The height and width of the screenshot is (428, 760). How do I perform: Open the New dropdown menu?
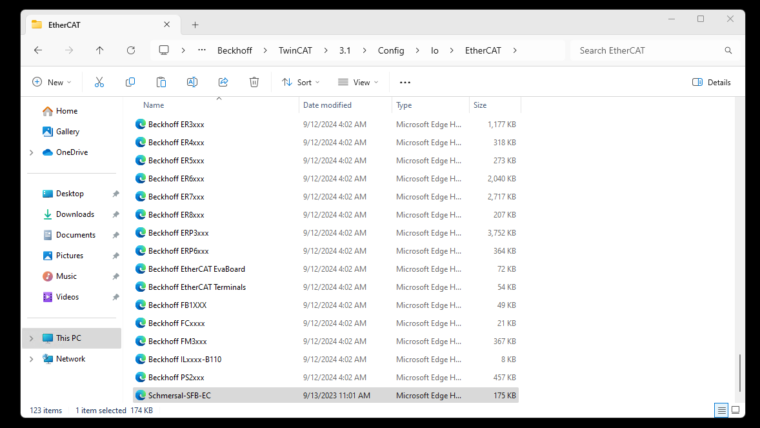(52, 83)
